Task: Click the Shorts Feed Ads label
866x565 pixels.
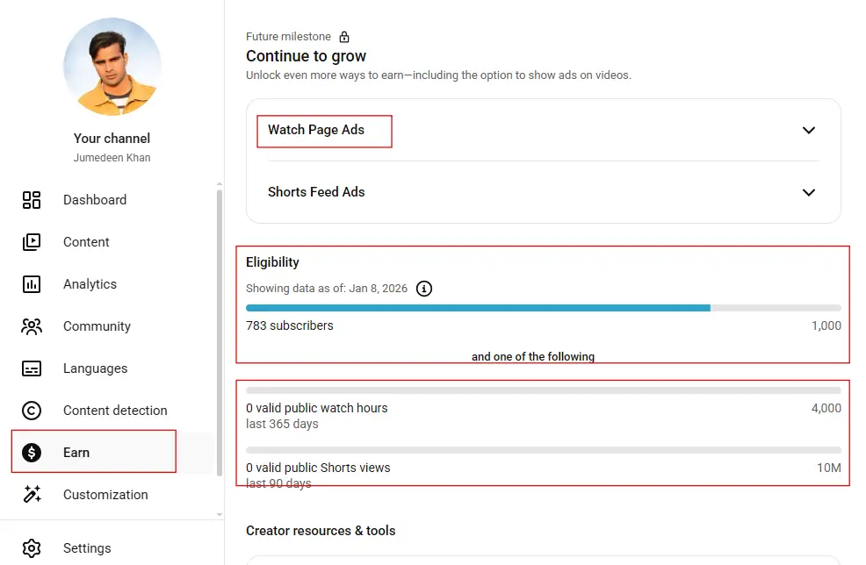Action: pyautogui.click(x=316, y=192)
